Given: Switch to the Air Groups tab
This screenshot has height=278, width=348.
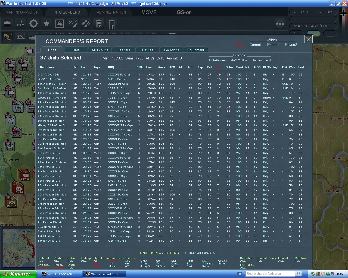Looking at the screenshot, I should click(100, 50).
